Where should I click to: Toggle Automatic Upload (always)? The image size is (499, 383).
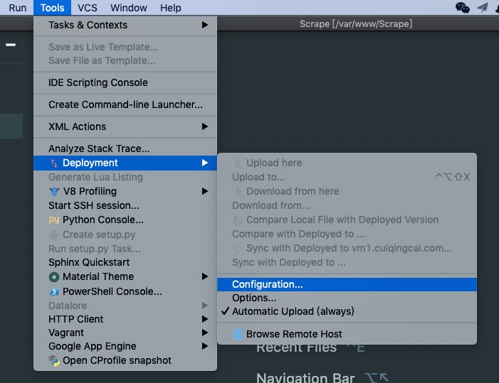coord(347,311)
